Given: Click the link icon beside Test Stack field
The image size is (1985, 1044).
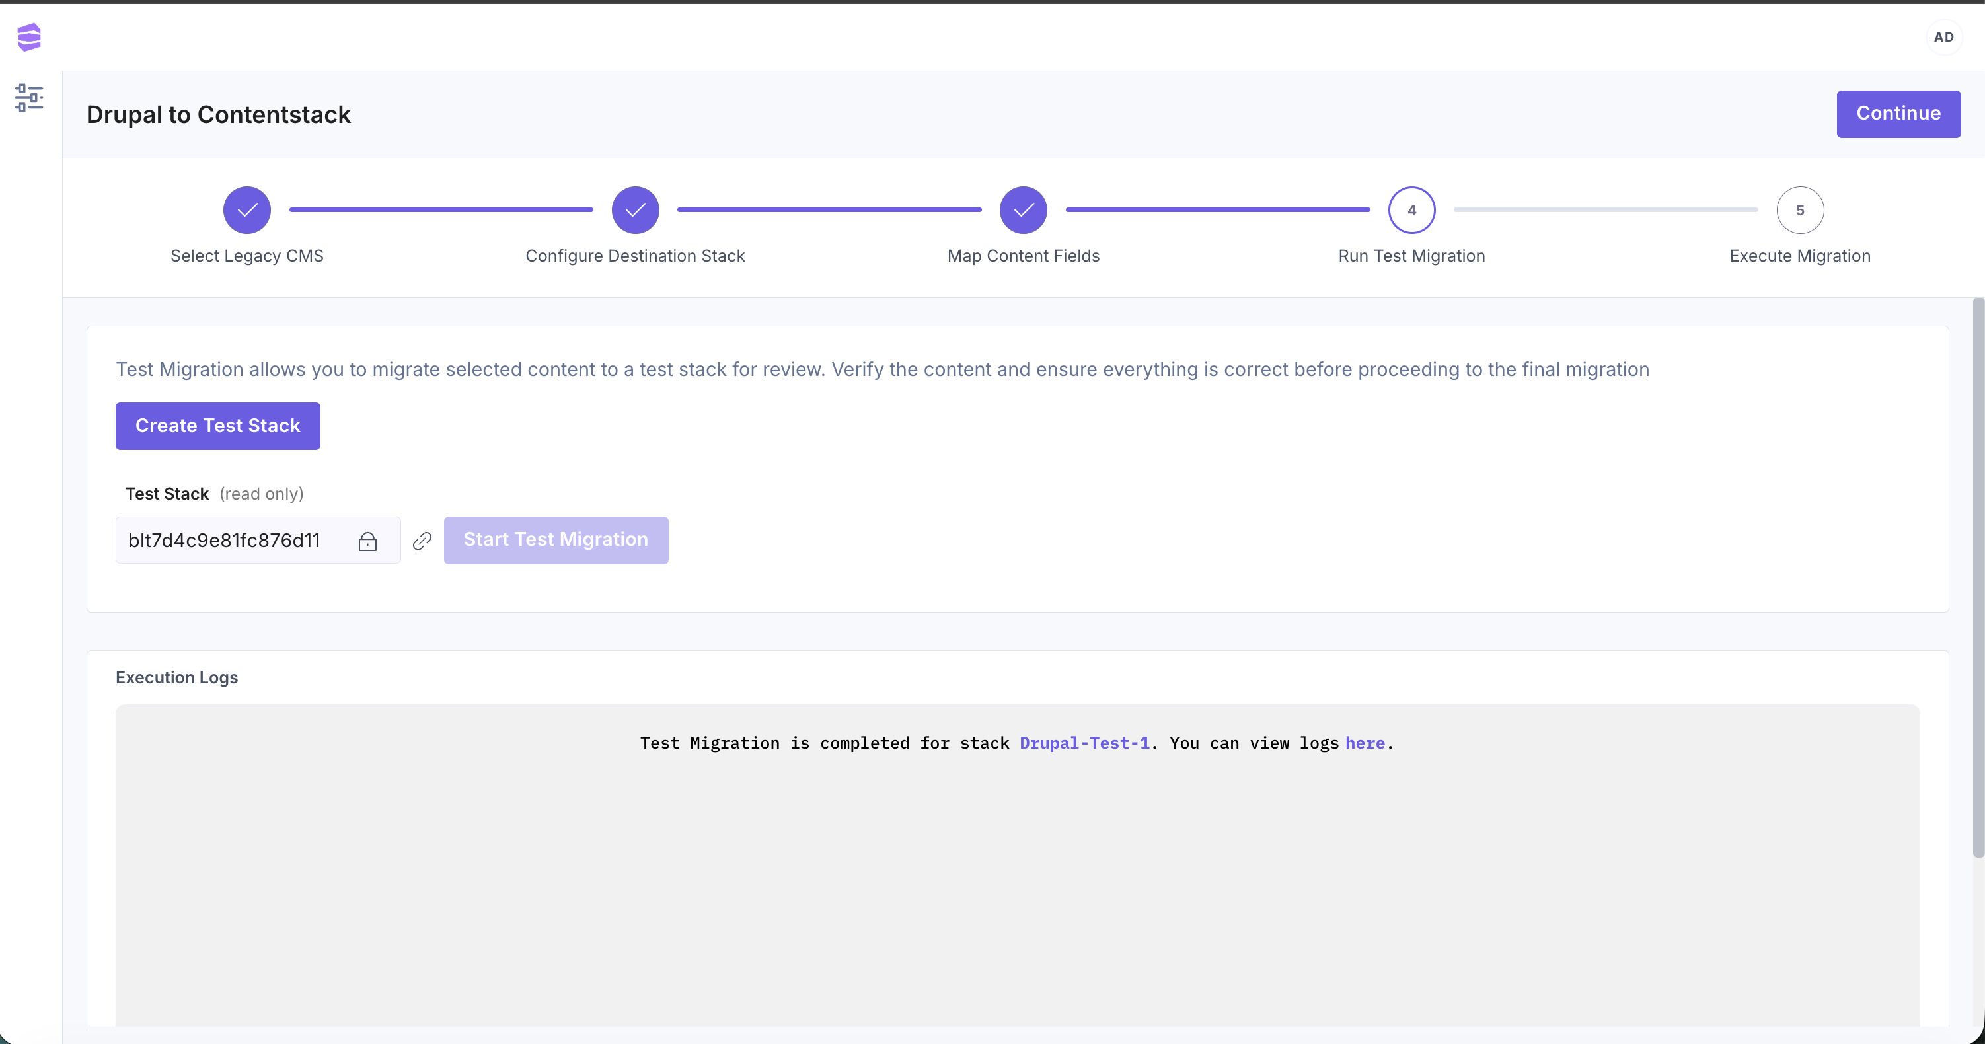Looking at the screenshot, I should 422,541.
